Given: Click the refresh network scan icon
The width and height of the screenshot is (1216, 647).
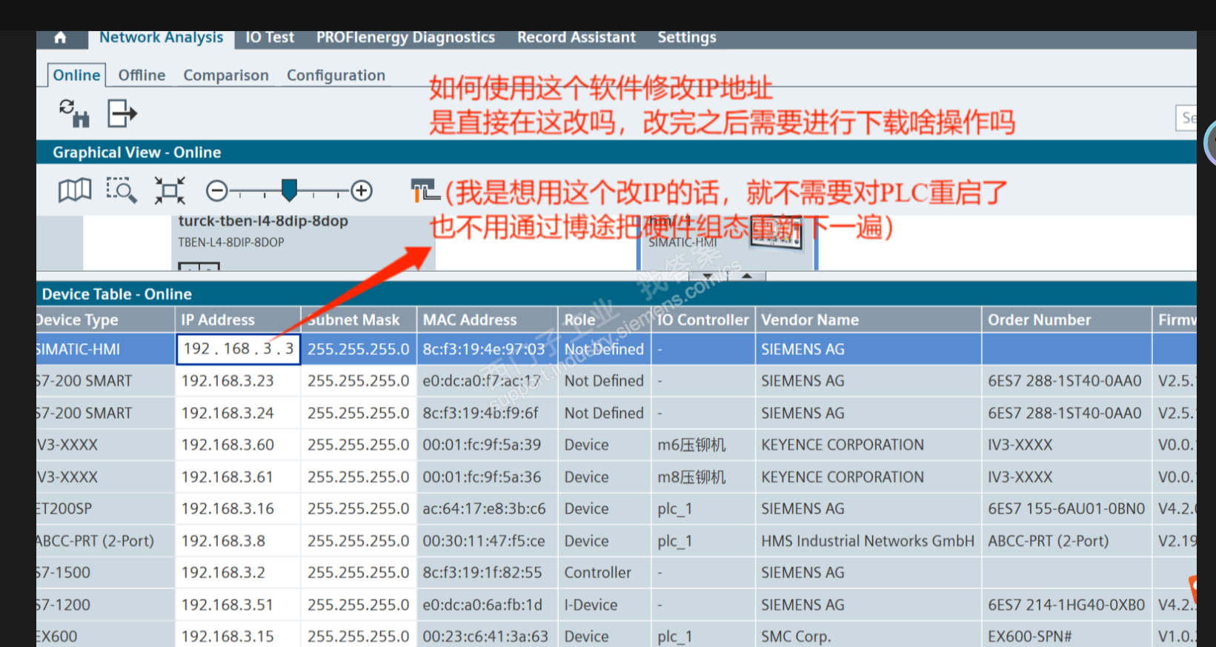Looking at the screenshot, I should tap(74, 113).
